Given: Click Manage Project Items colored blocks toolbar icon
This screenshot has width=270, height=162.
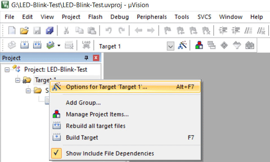Looking at the screenshot, I should click(199, 45).
